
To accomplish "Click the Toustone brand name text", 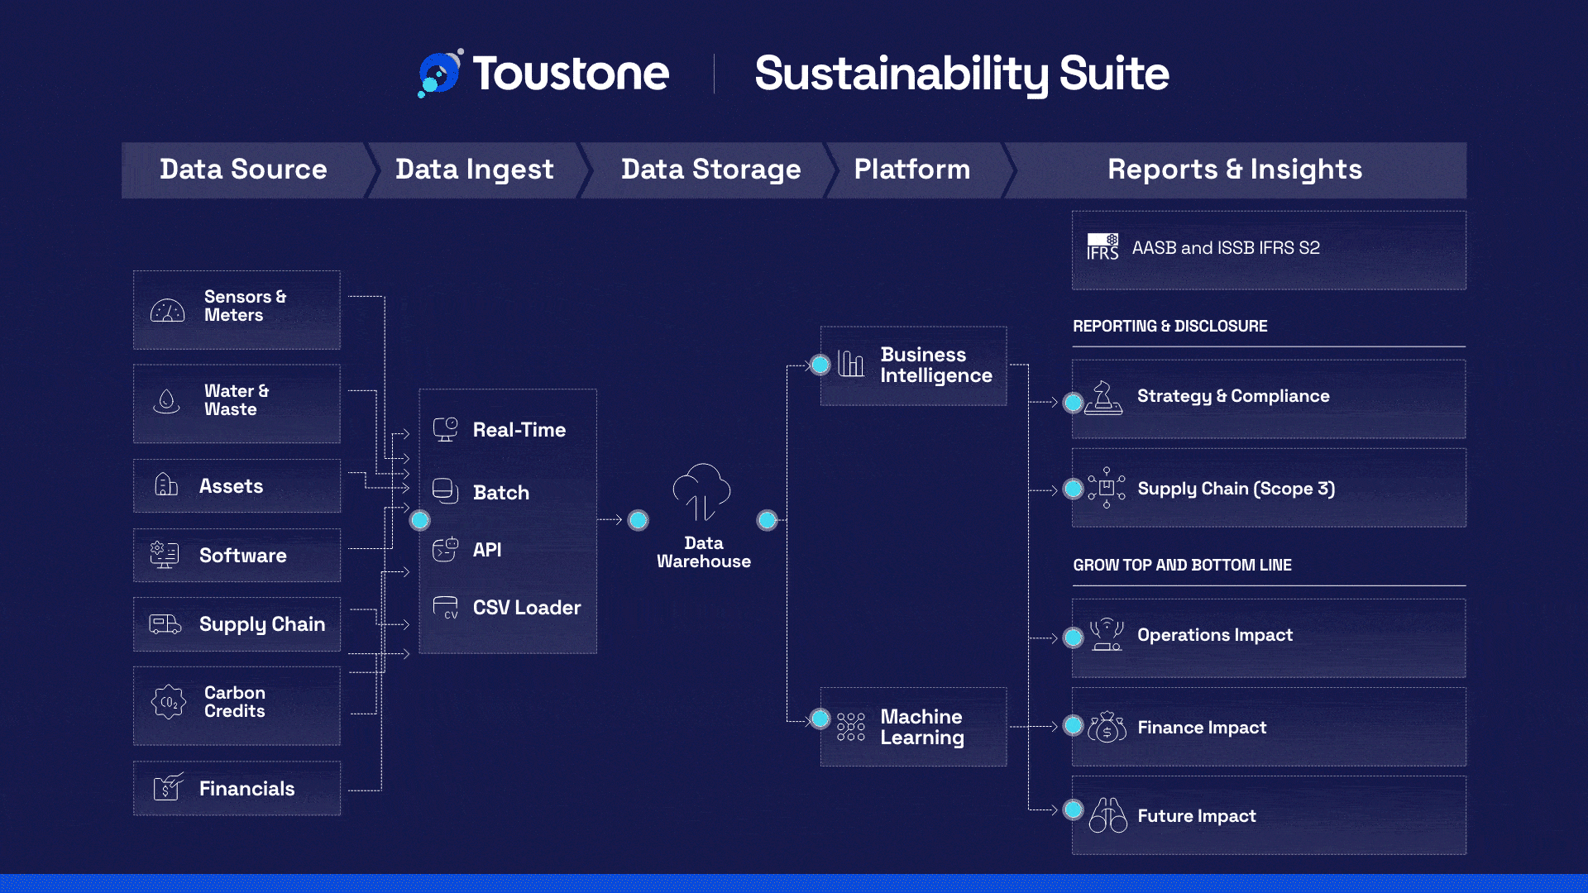I will (x=571, y=74).
